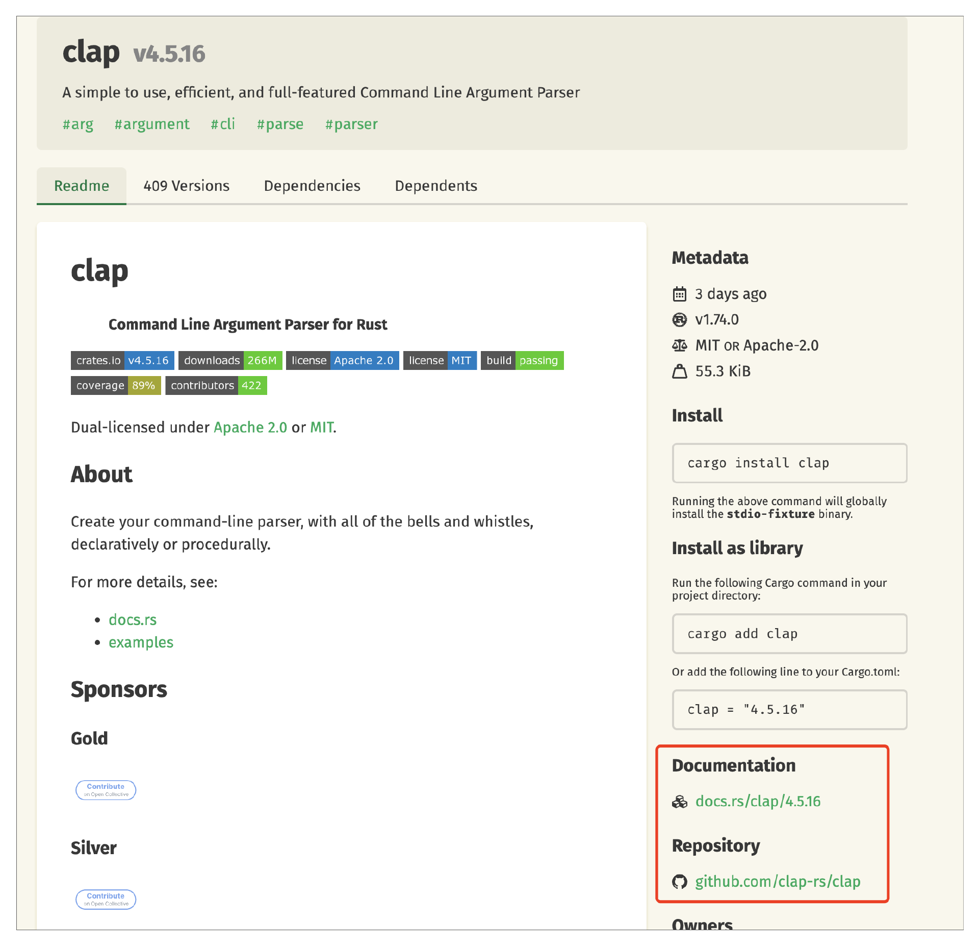Click the docs.rs cubes icon
This screenshot has height=946, width=979.
679,802
